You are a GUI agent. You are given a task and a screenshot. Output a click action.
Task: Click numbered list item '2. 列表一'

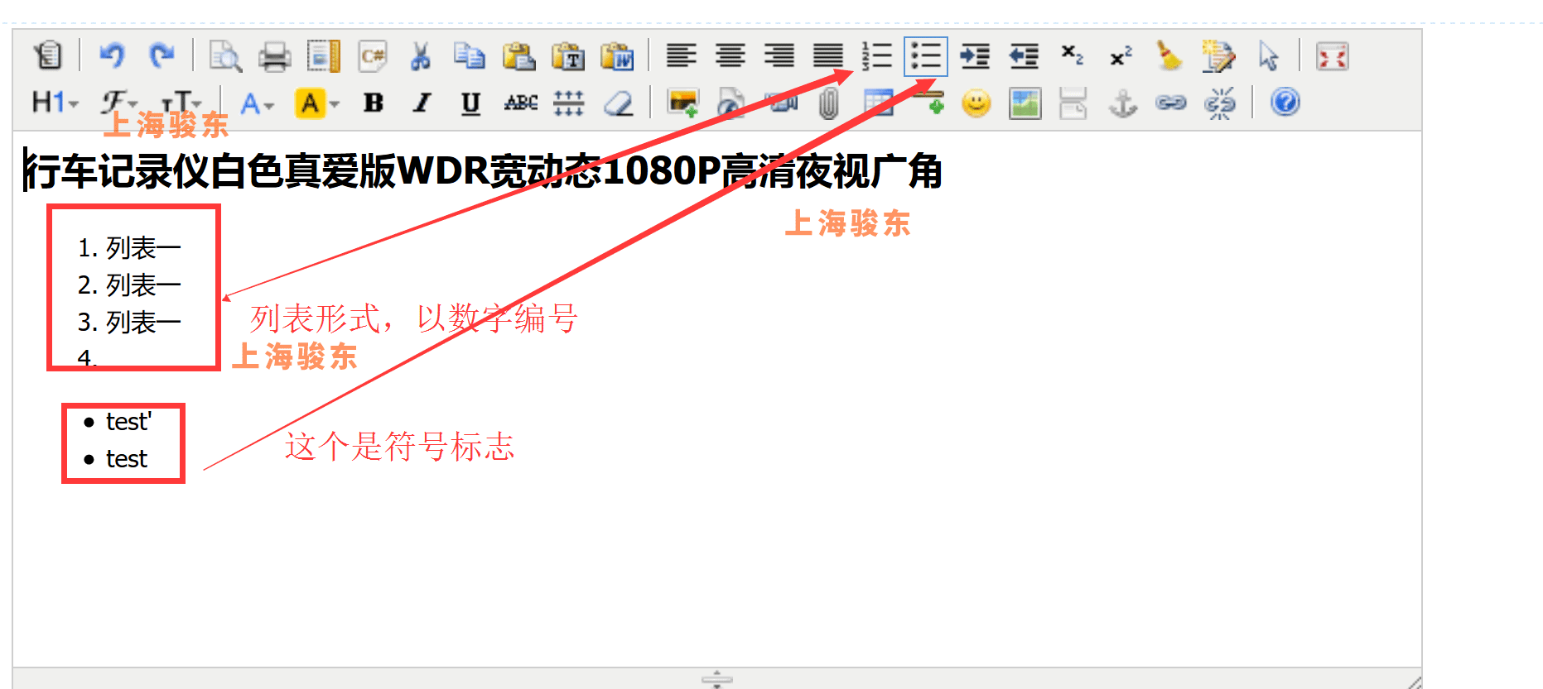point(129,285)
